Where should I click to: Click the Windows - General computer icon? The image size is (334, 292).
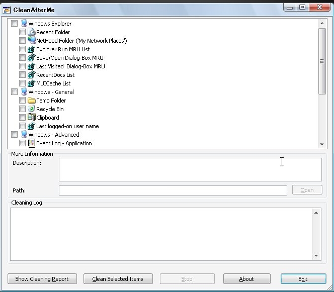24,92
